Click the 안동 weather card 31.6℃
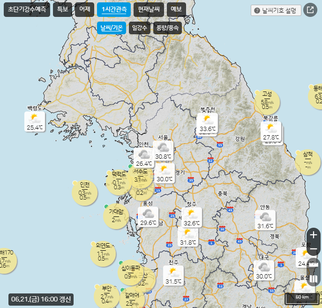 (265, 220)
